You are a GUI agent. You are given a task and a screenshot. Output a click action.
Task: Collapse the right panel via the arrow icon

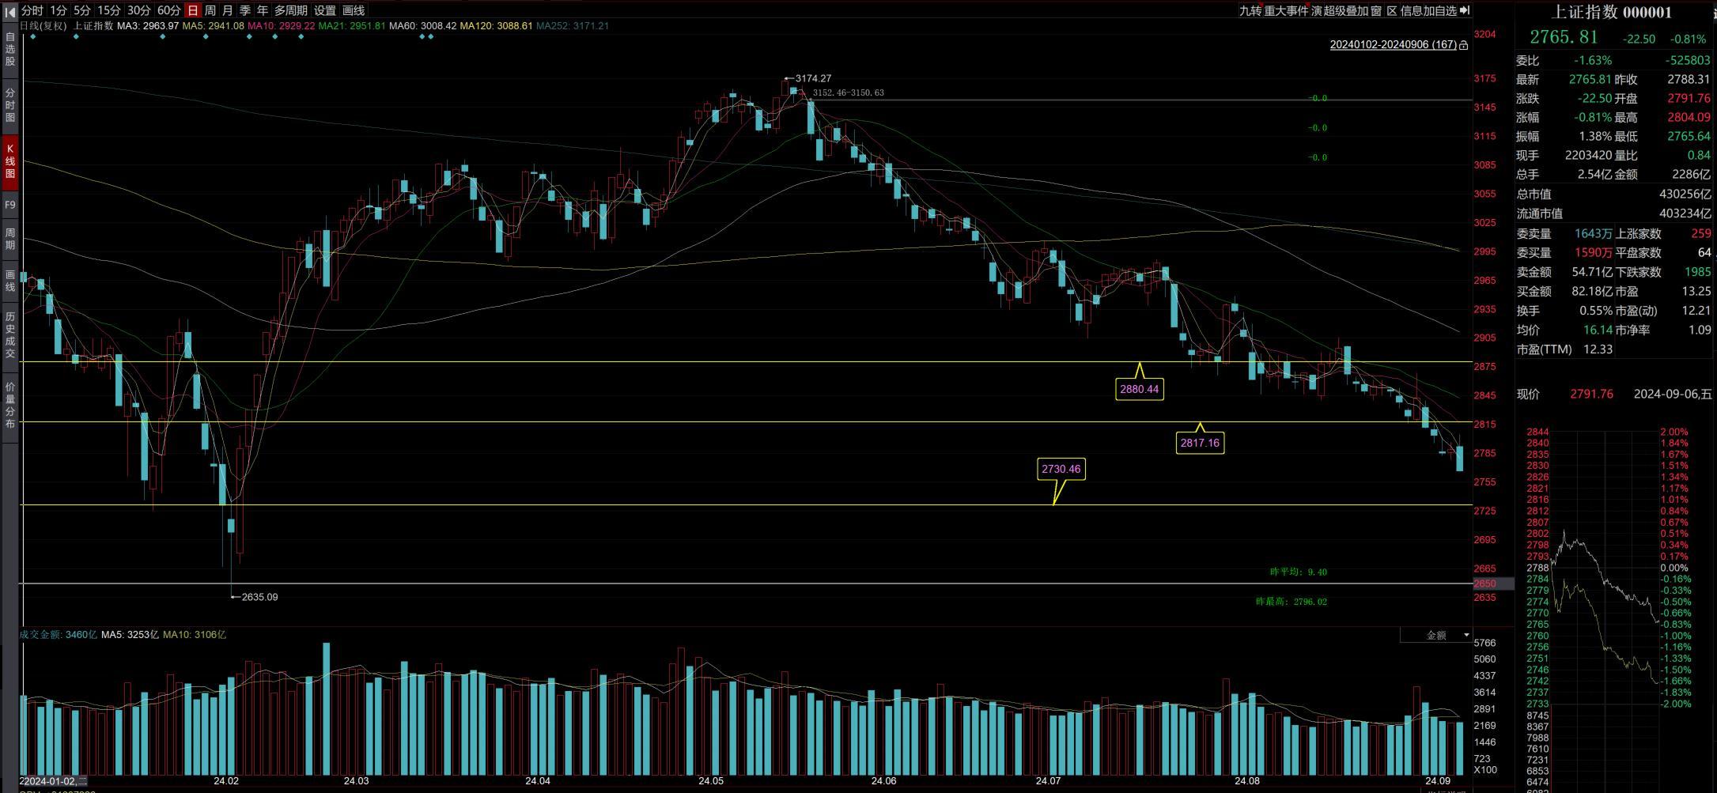pyautogui.click(x=1465, y=10)
